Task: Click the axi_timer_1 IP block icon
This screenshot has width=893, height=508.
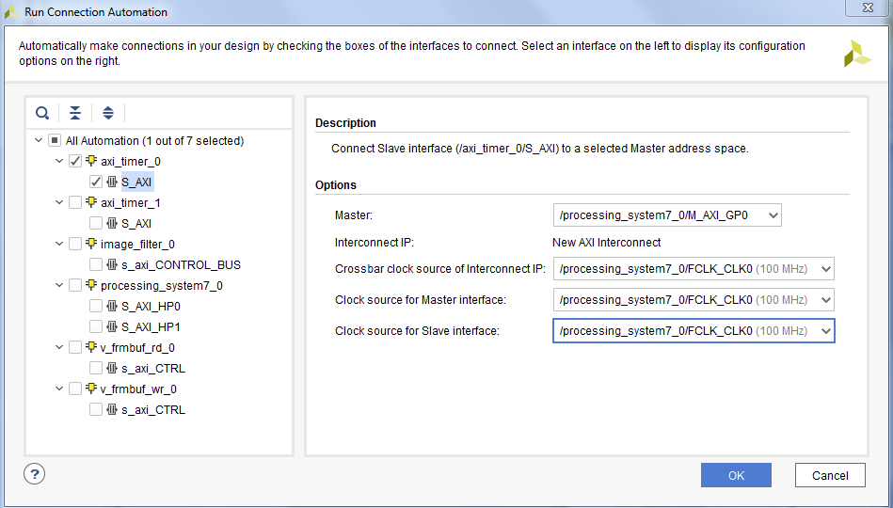Action: [91, 203]
